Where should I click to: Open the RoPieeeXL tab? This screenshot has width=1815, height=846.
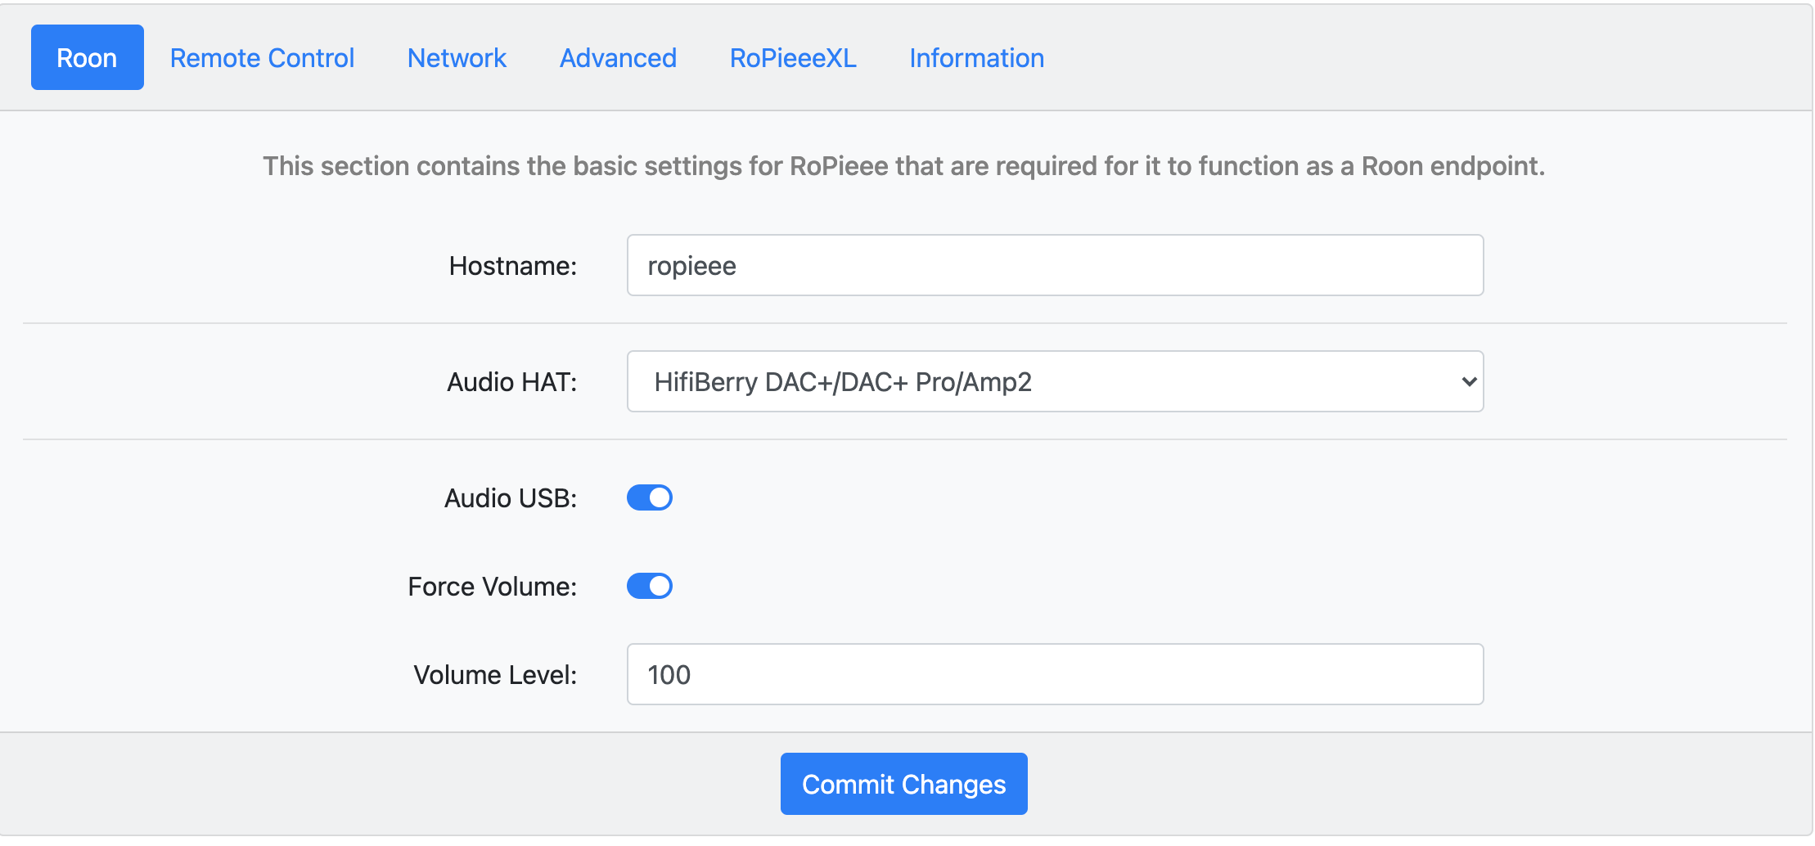pyautogui.click(x=793, y=58)
